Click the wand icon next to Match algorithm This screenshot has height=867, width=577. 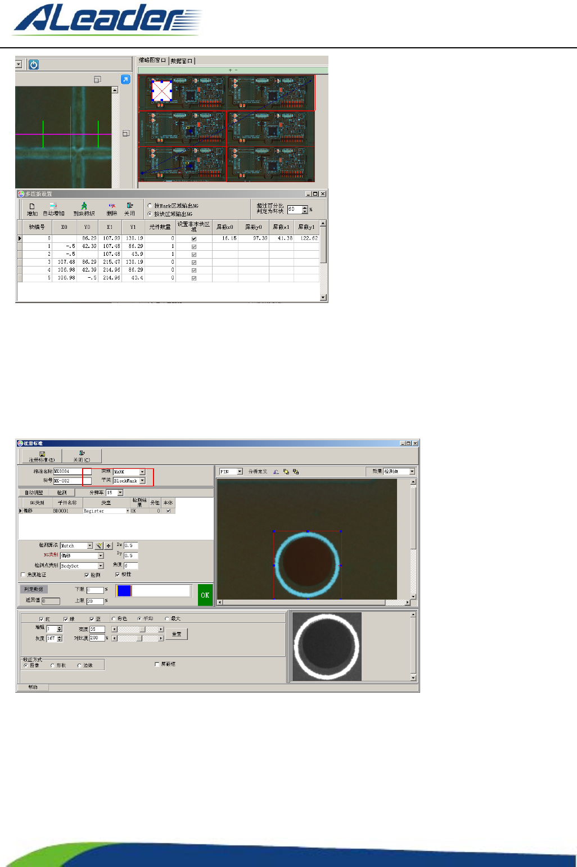(x=99, y=546)
